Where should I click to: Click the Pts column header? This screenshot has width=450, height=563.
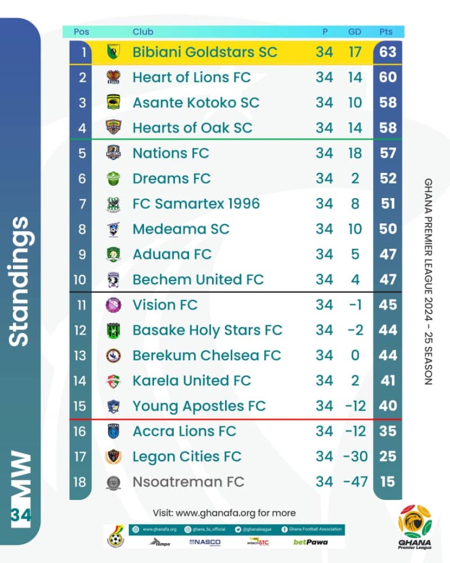point(386,32)
